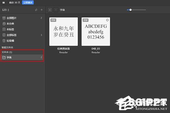Select 全部图片 in the sidebar
The image size is (170, 113).
coord(22,18)
